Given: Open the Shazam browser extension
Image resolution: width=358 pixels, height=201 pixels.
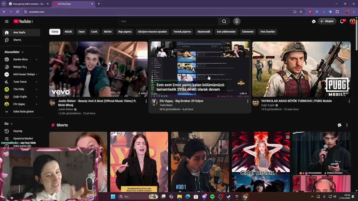Looking at the screenshot, I should pyautogui.click(x=330, y=12).
